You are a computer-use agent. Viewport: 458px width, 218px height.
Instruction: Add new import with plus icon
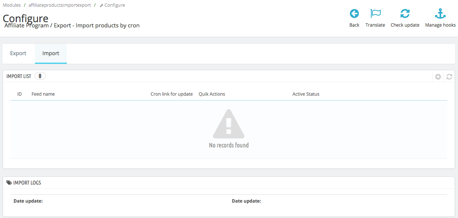438,77
